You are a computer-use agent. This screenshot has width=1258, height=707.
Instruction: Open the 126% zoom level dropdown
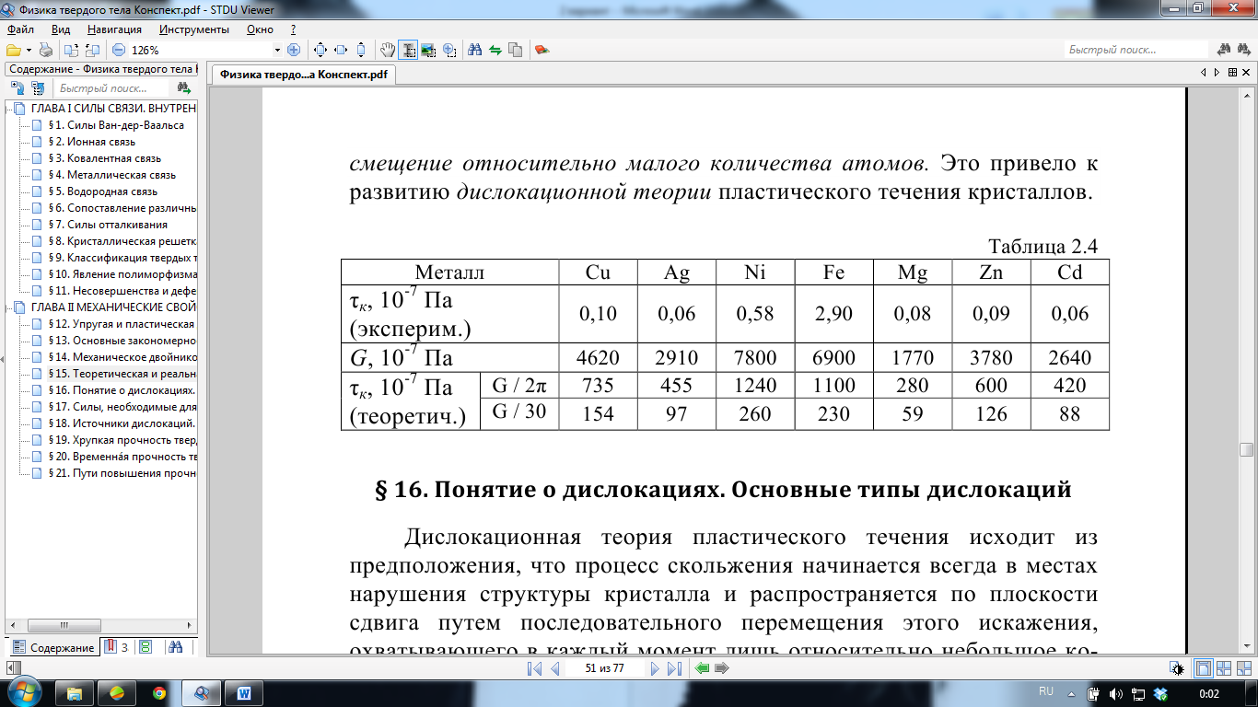[277, 50]
